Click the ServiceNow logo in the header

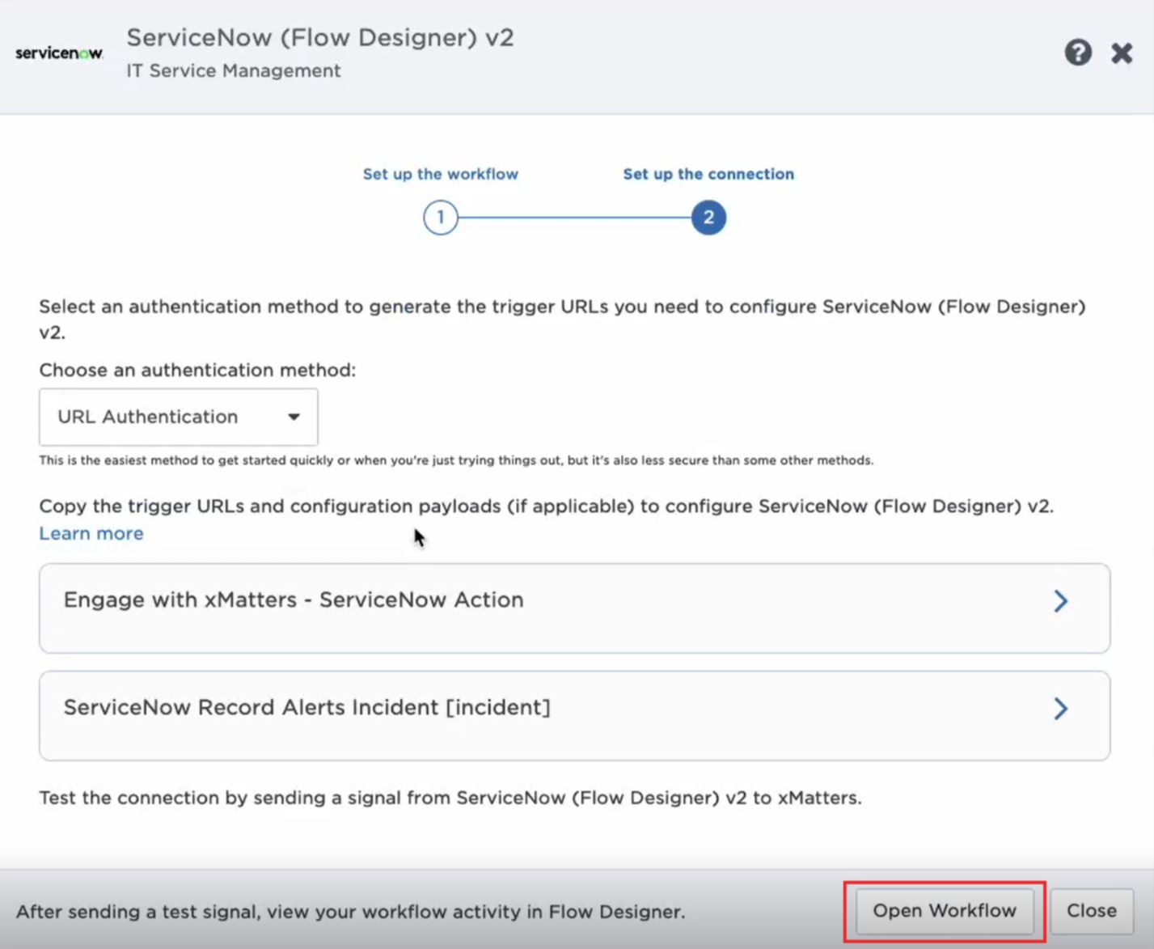pos(59,53)
